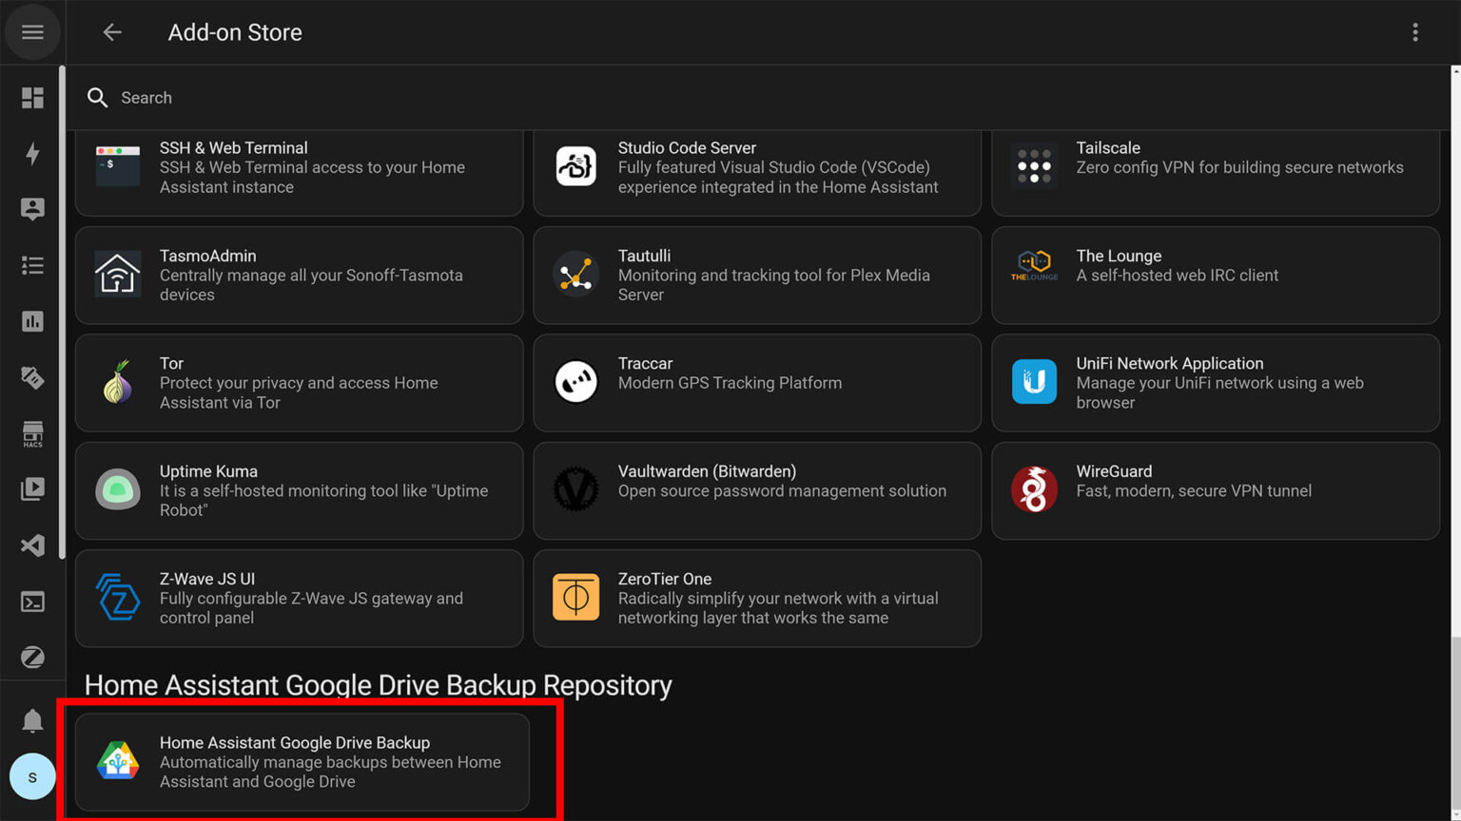Open the Energy lightning bolt icon
The height and width of the screenshot is (821, 1461).
32,154
